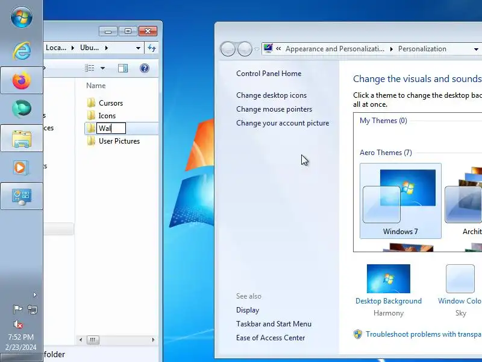Screen dimensions: 482x362
Task: Open the Action Center flag icon
Action: coord(17,309)
